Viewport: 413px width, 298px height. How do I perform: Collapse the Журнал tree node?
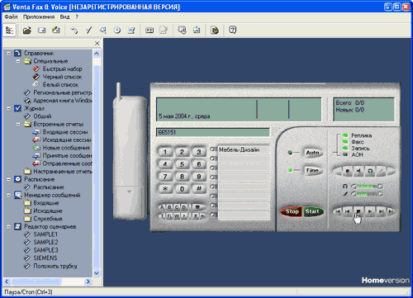tap(9, 108)
